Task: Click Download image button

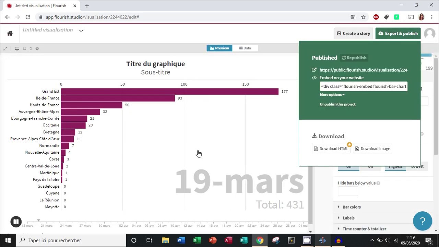Action: [372, 149]
